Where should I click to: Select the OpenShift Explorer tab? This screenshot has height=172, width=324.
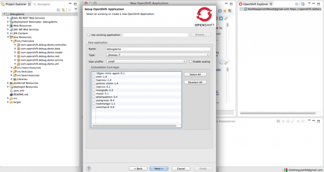click(x=255, y=4)
